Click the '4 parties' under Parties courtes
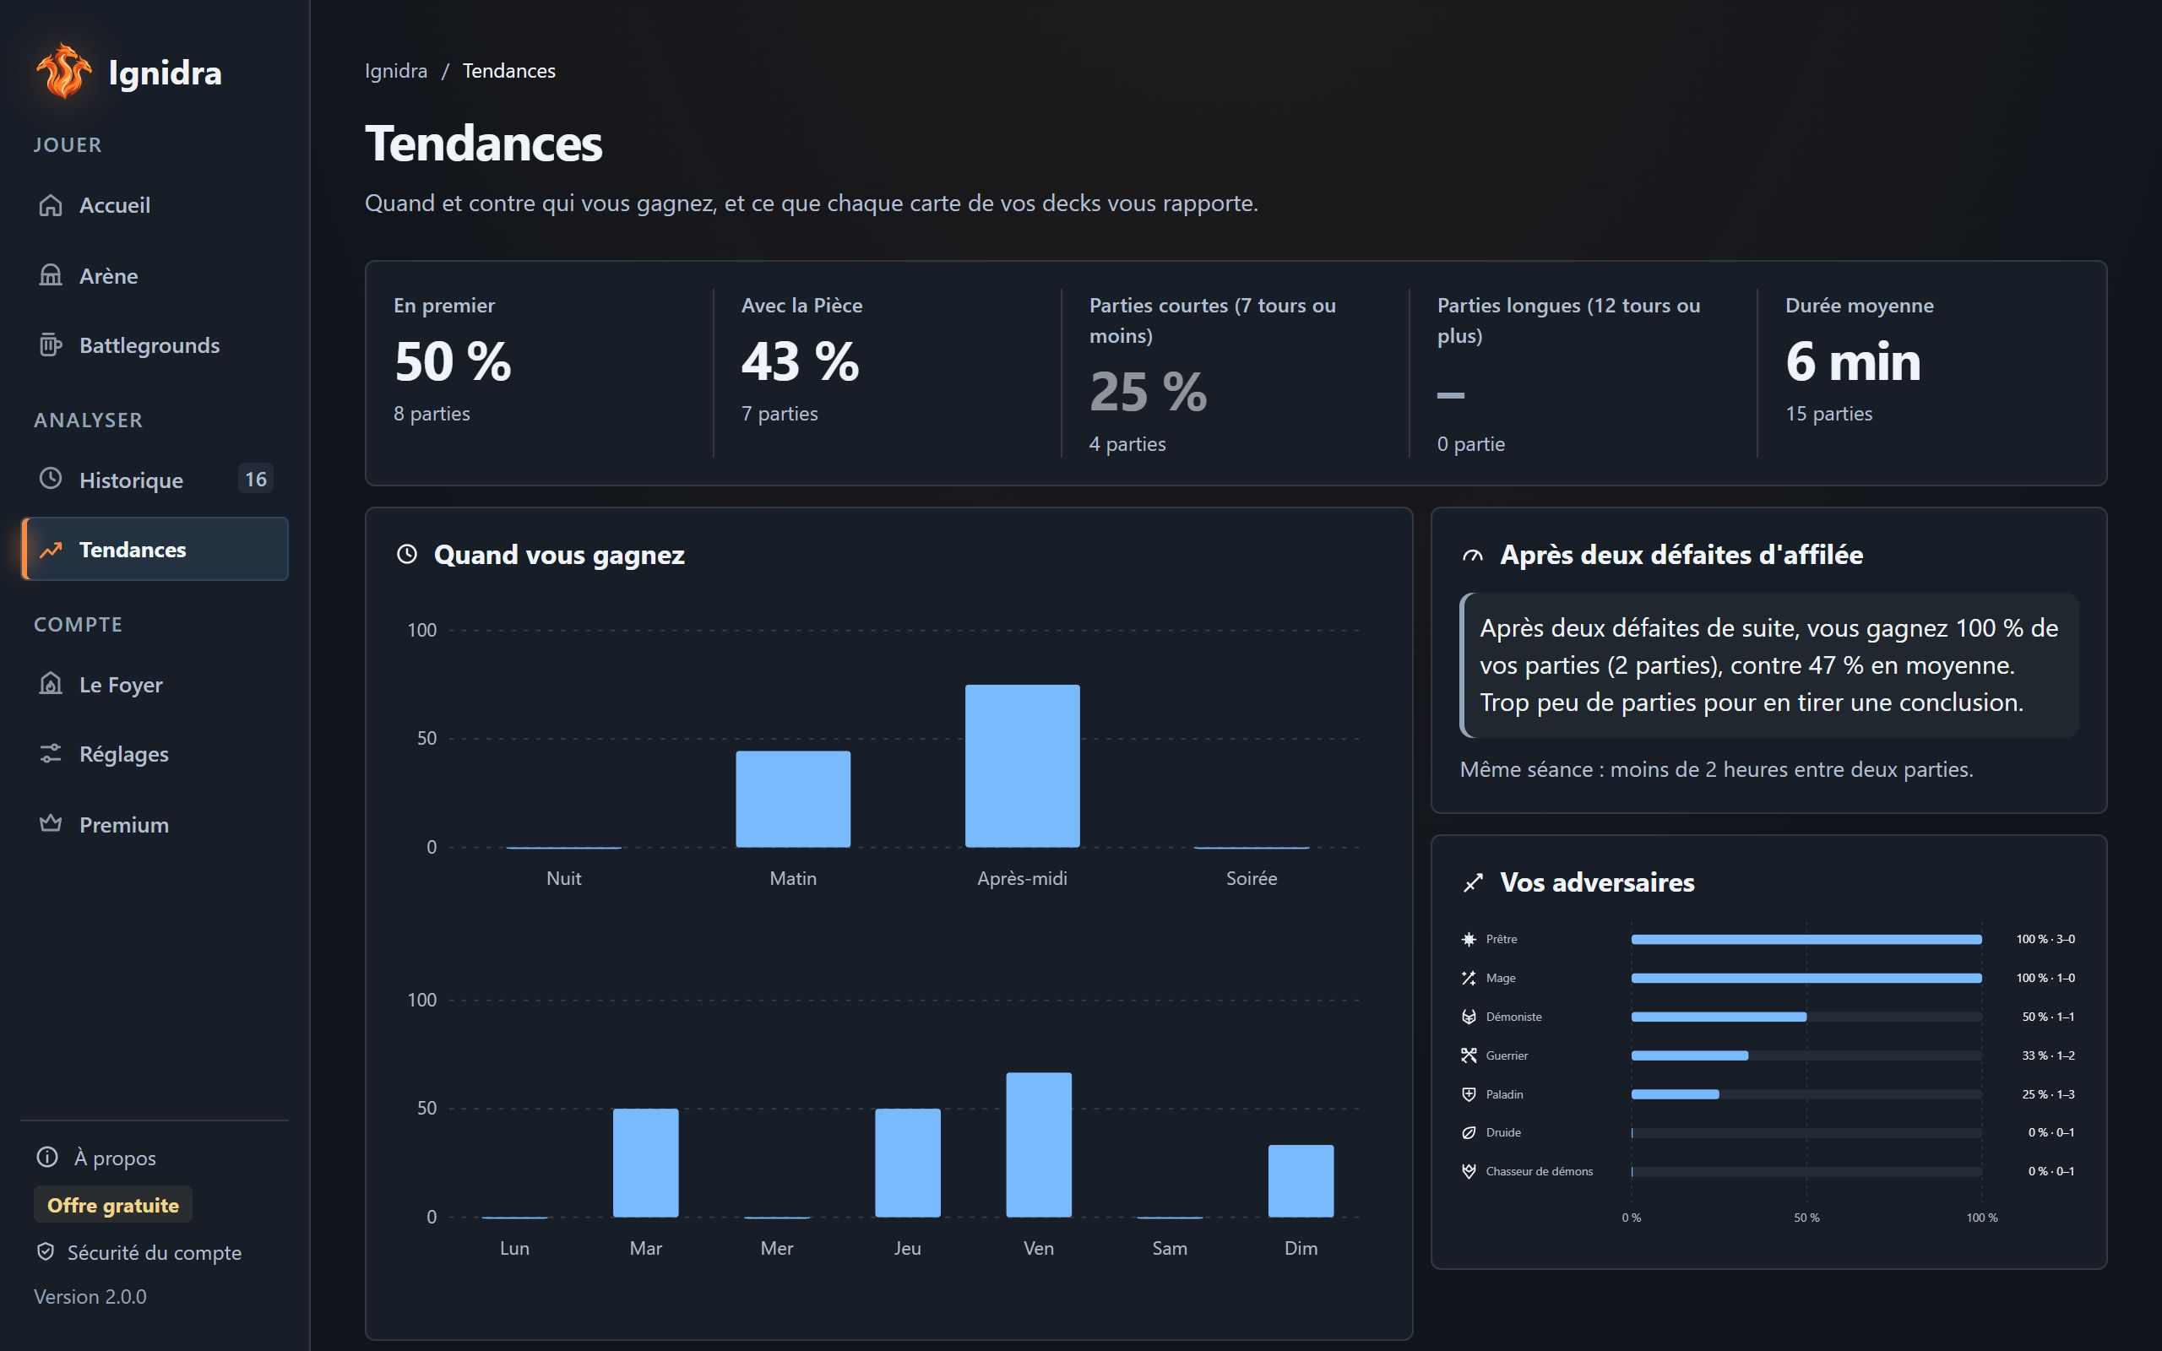 [1127, 444]
